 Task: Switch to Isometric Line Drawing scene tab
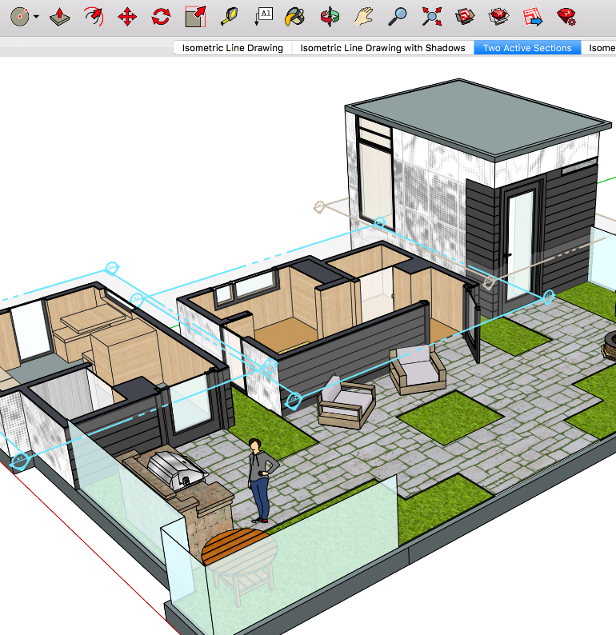(233, 48)
